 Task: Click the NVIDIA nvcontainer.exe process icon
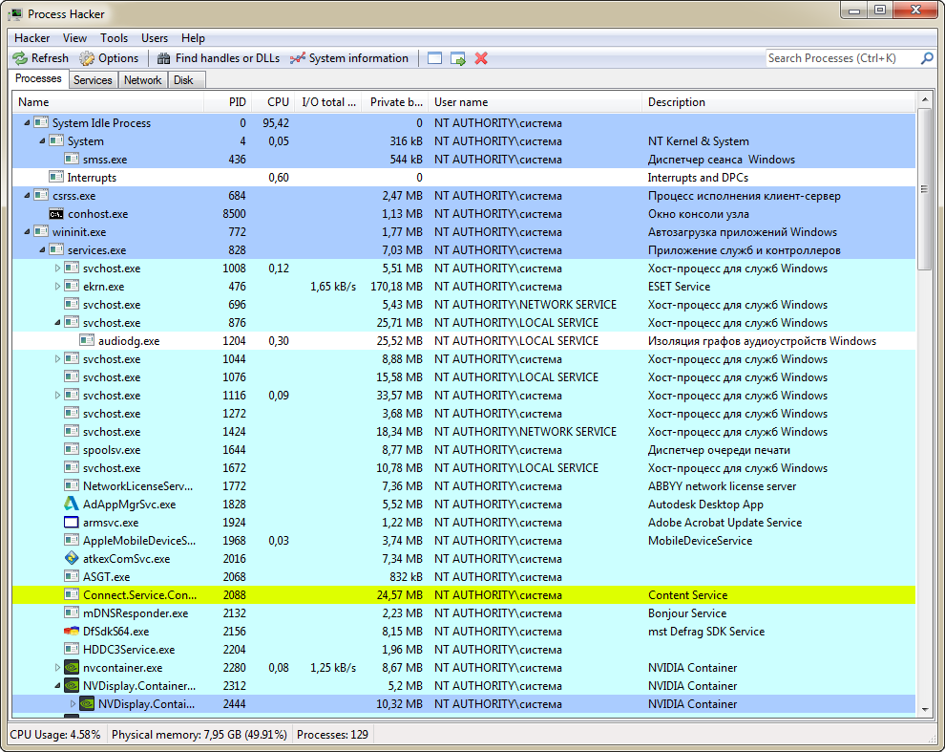[72, 668]
